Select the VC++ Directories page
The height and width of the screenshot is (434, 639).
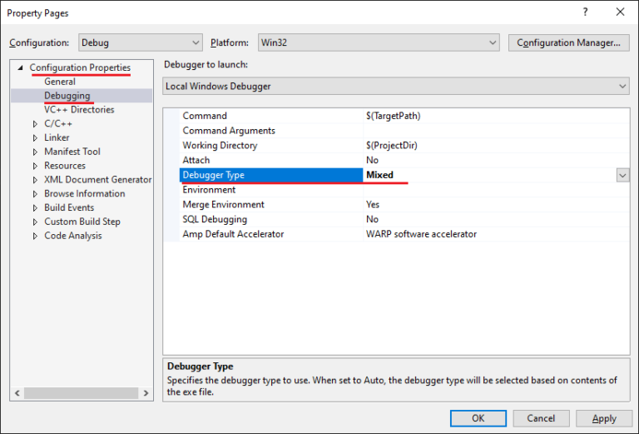79,109
